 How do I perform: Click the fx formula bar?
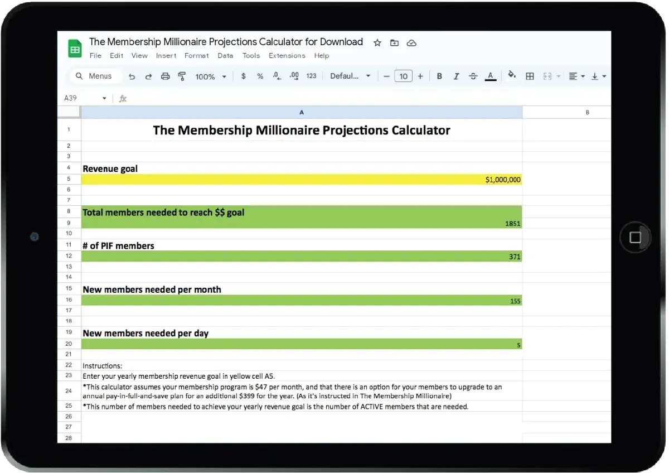tap(366, 98)
